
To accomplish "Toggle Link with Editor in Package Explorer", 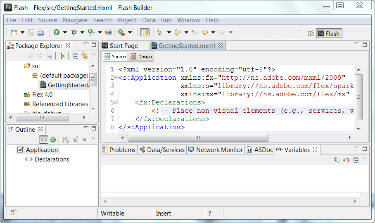I will 85,56.
